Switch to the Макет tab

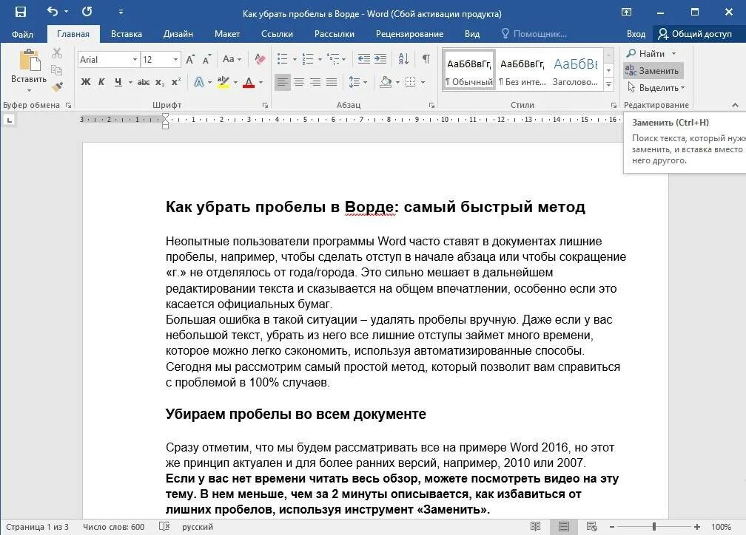[227, 34]
